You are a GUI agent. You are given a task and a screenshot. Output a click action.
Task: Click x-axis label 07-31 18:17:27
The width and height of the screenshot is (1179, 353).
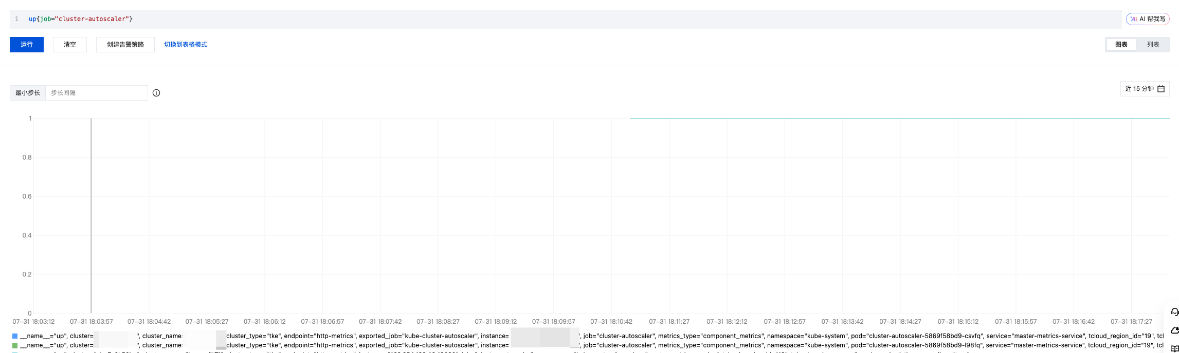(1131, 322)
